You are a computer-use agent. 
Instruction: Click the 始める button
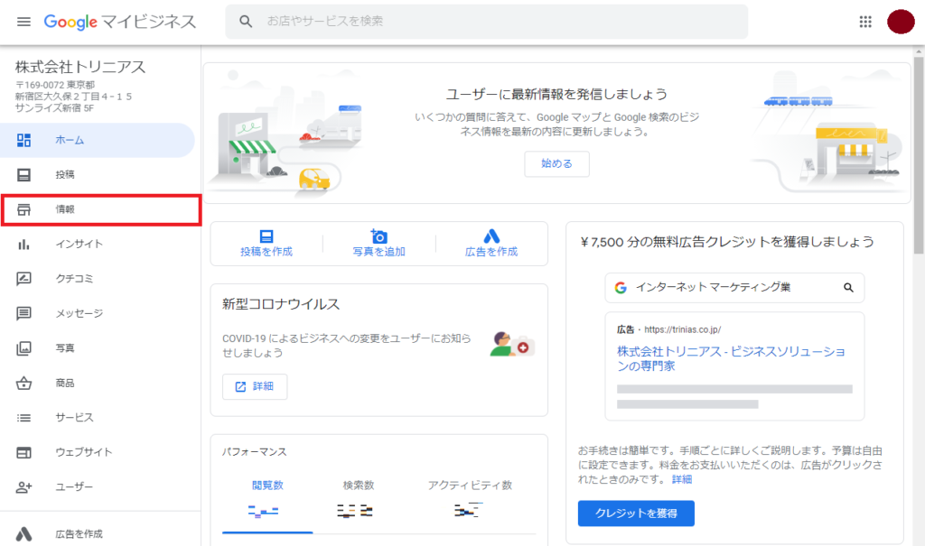(x=556, y=164)
